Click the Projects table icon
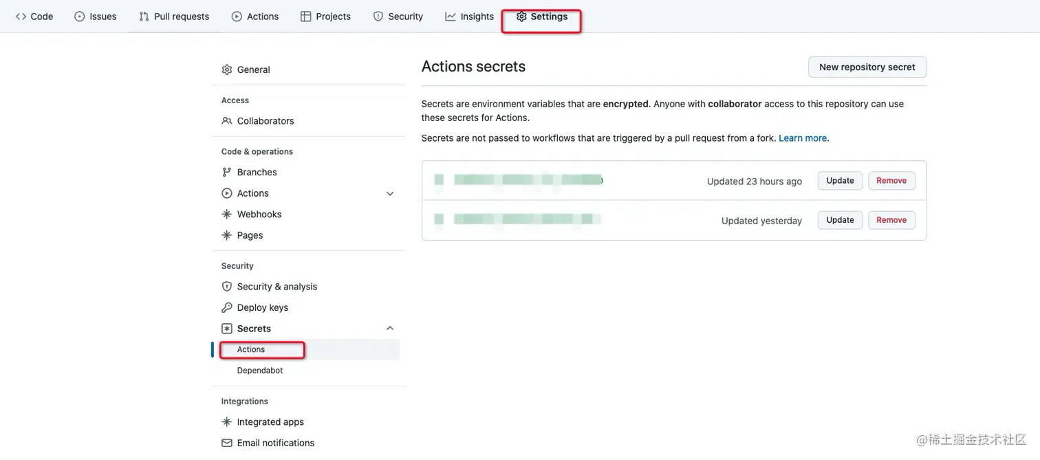Screen dimensions: 1040x460 [x=306, y=17]
